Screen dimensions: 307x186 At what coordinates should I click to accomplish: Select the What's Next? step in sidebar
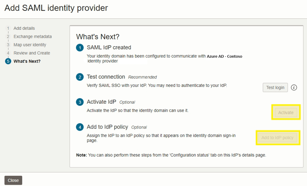tap(27, 61)
